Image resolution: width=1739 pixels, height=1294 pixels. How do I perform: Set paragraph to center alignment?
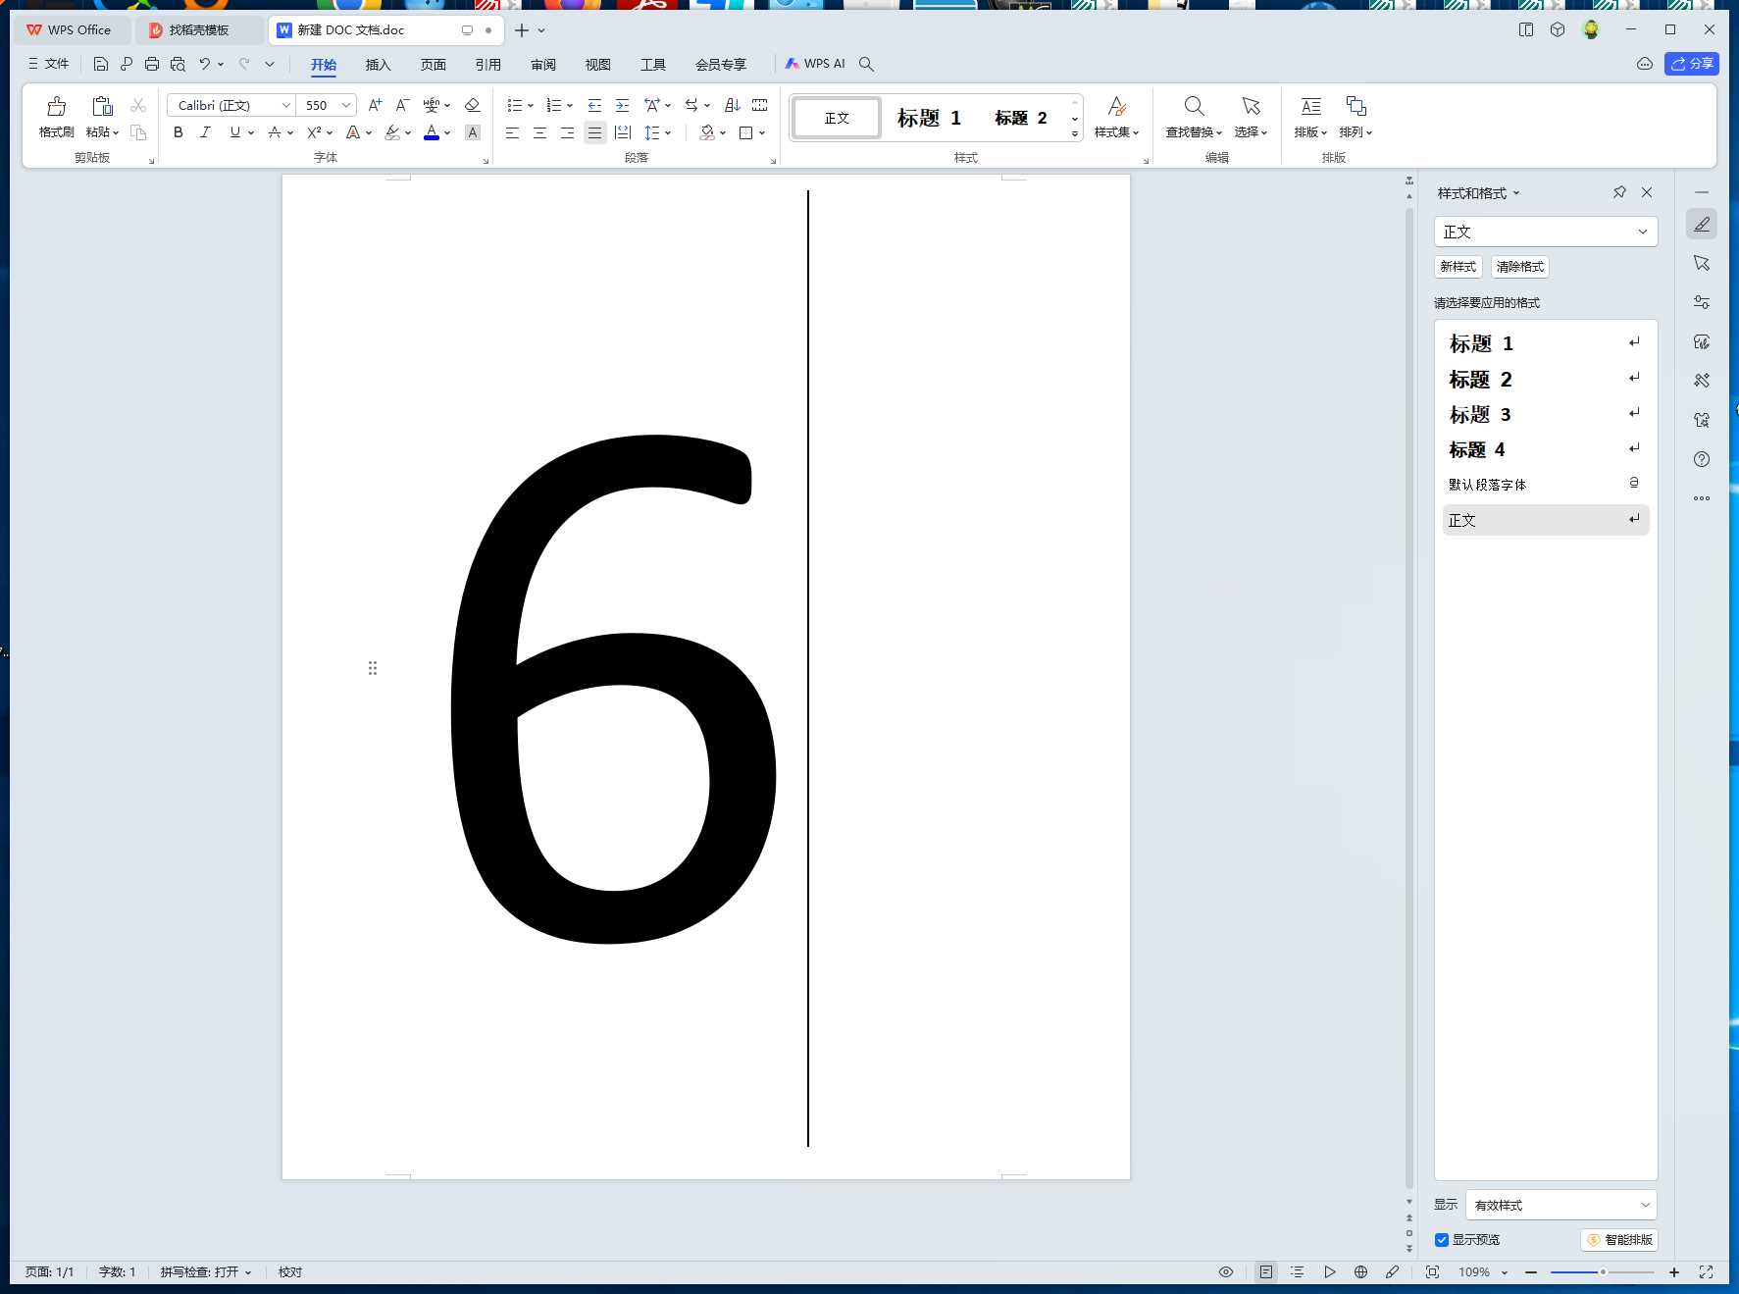click(x=539, y=132)
